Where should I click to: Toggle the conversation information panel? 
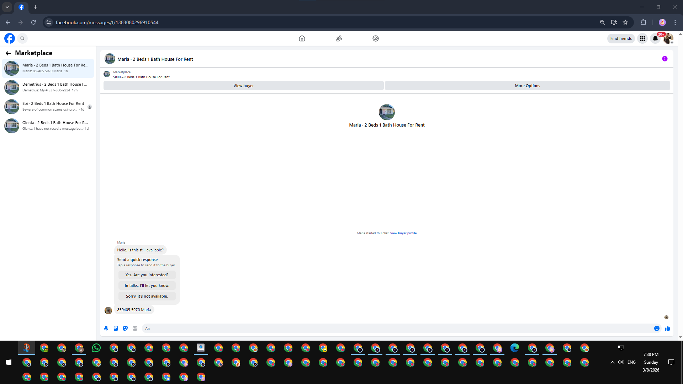coord(665,59)
